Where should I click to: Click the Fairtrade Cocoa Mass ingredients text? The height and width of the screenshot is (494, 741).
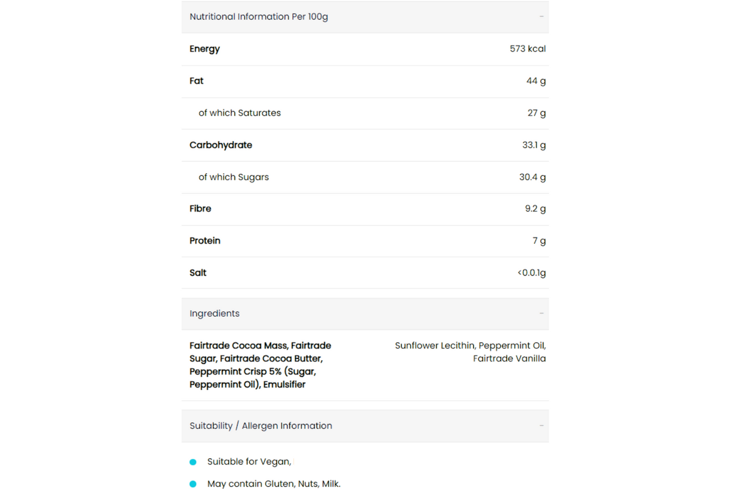point(261,365)
